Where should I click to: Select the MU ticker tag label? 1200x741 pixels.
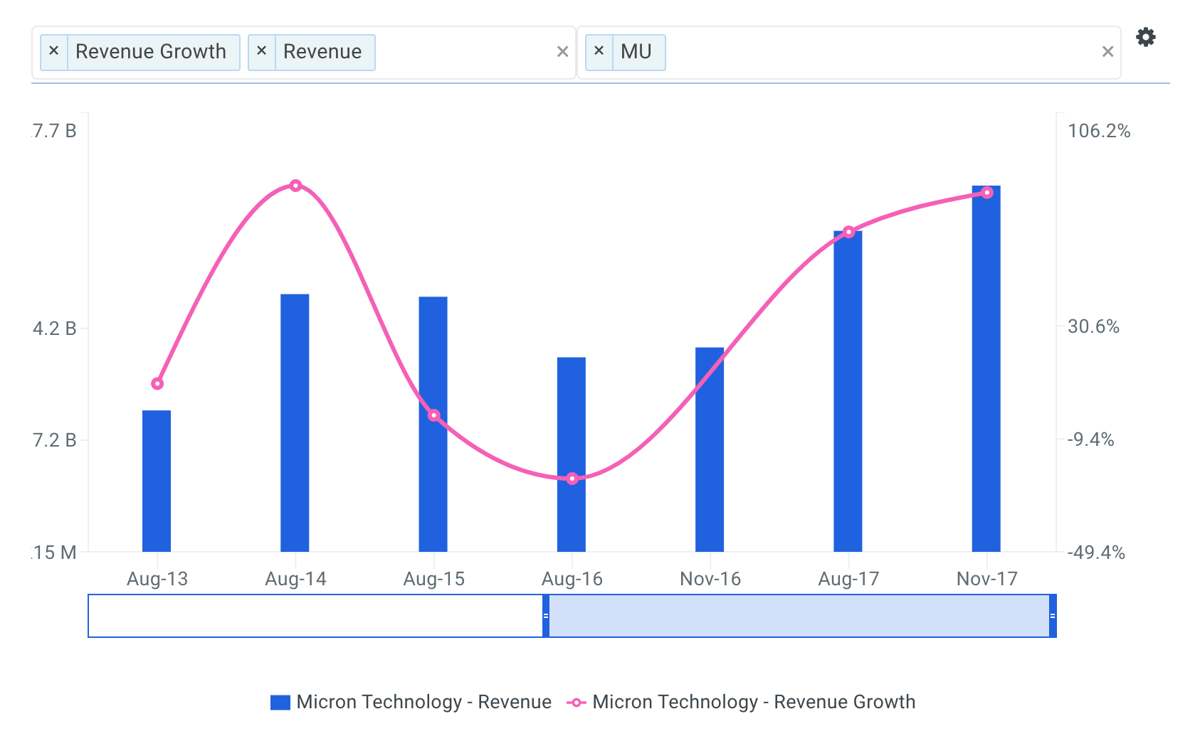[x=636, y=51]
